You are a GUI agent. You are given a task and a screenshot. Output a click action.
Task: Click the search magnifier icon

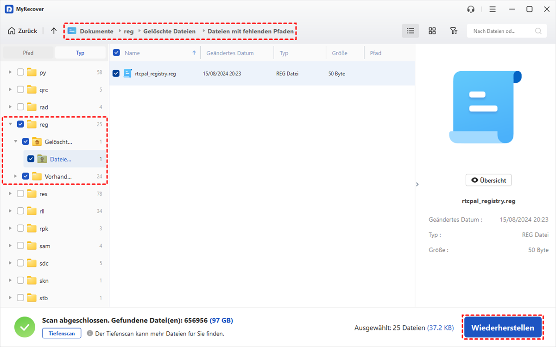click(x=538, y=31)
